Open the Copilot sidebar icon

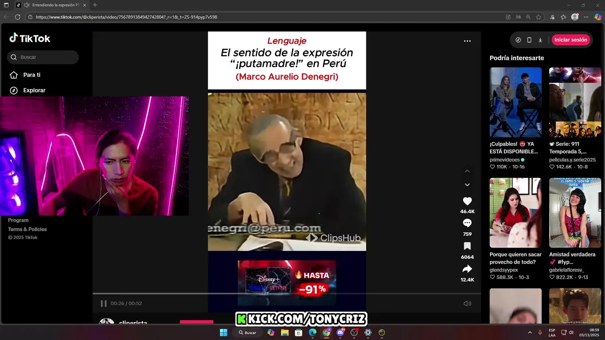[x=597, y=17]
